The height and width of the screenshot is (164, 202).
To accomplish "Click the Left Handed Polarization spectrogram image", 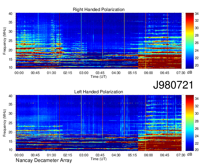I will 99,123.
